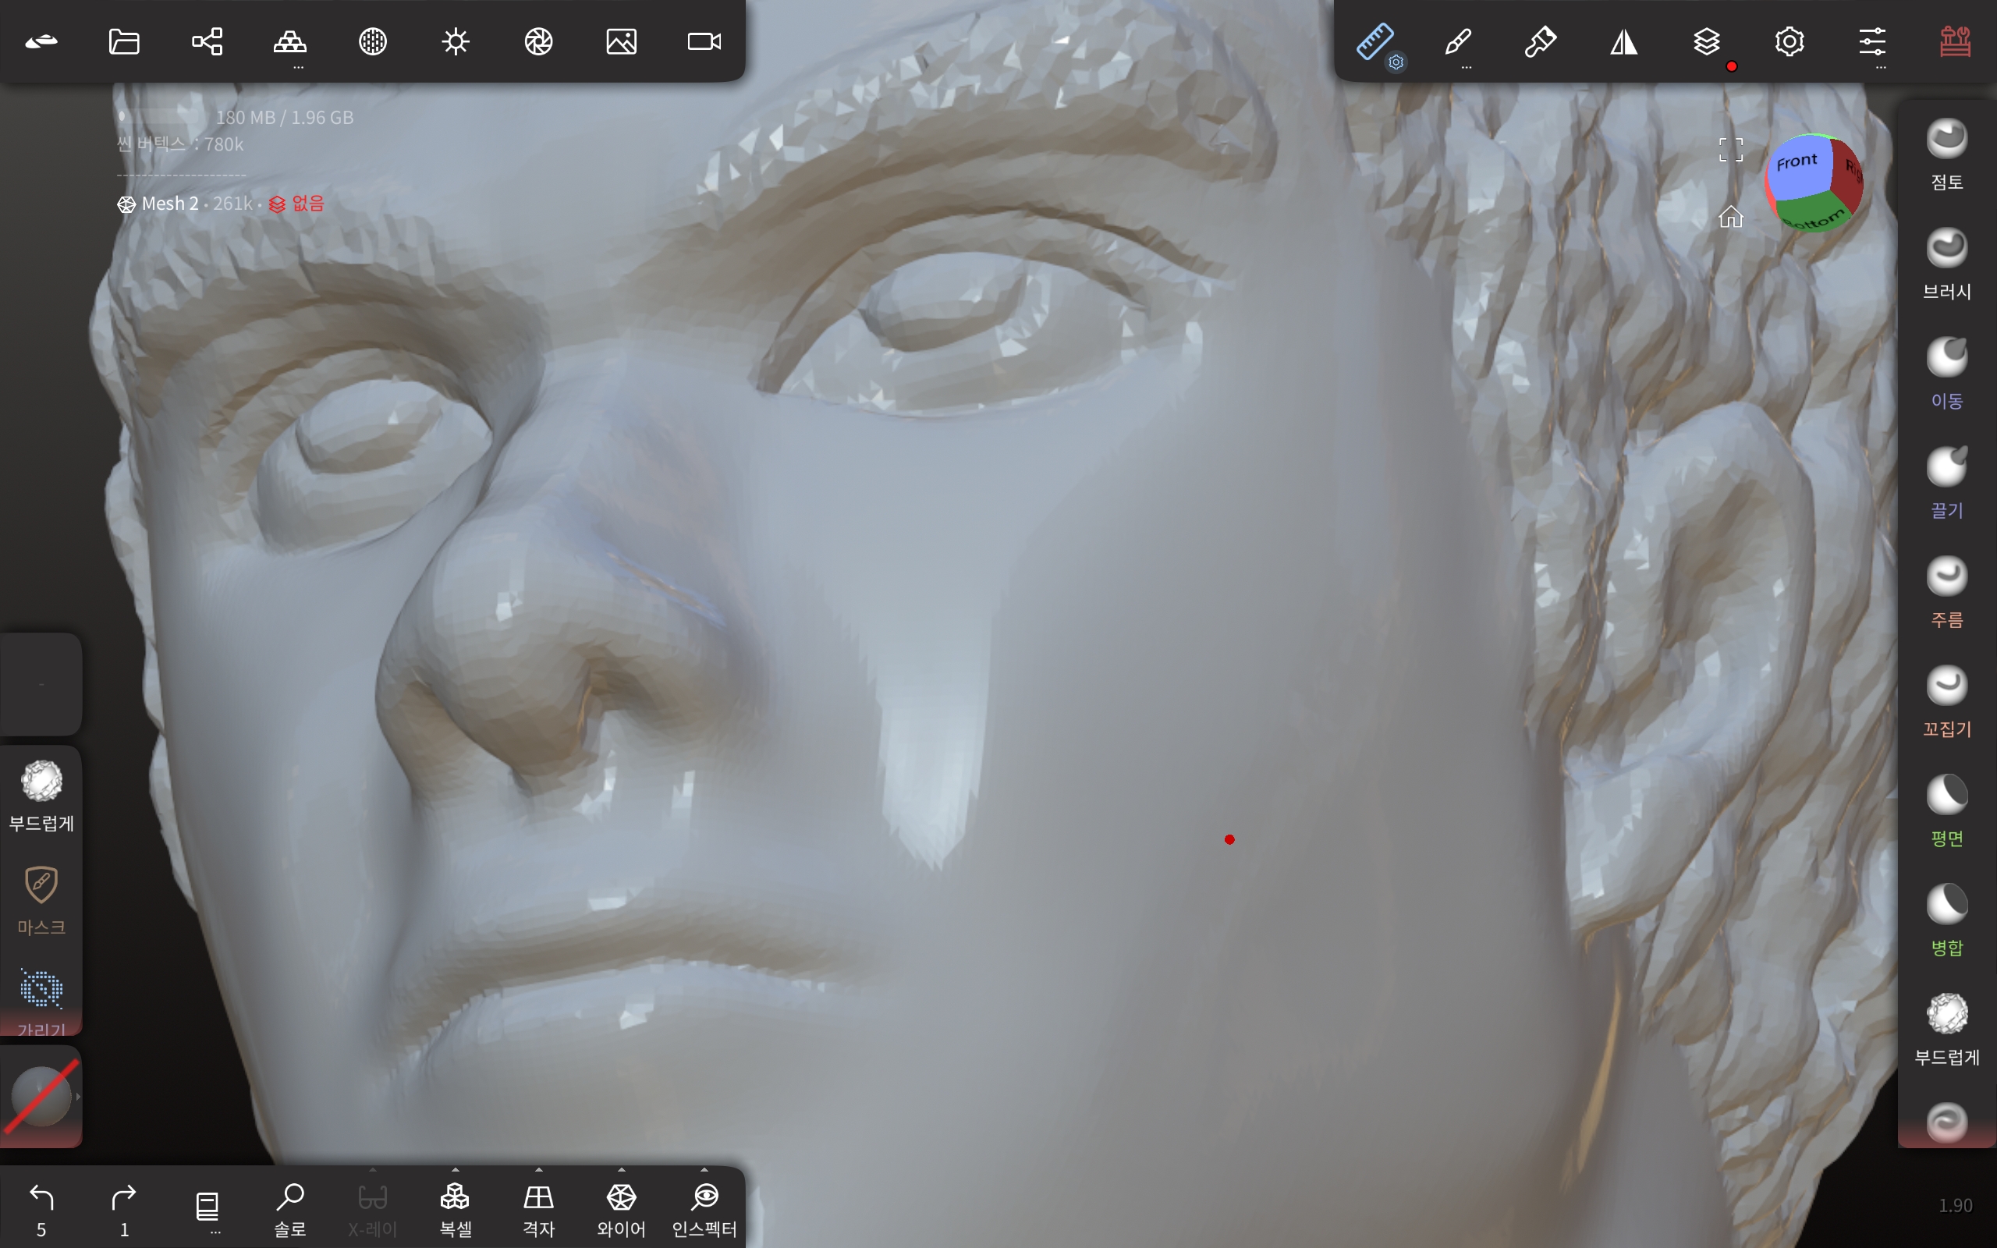Open the symmetry settings icon
Image resolution: width=1997 pixels, height=1248 pixels.
click(1623, 41)
